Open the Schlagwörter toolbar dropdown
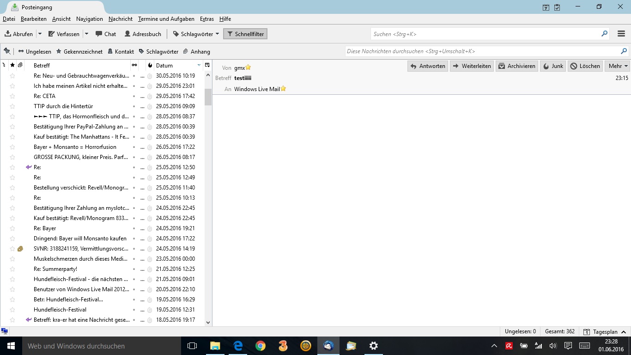The image size is (631, 355). pyautogui.click(x=193, y=34)
